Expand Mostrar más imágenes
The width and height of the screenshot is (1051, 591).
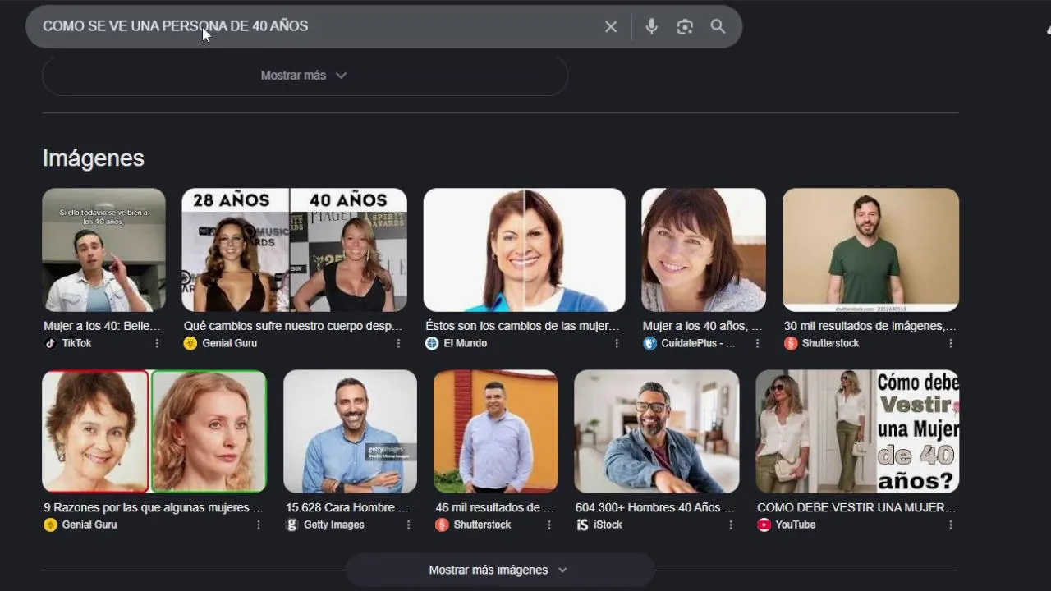pos(499,570)
